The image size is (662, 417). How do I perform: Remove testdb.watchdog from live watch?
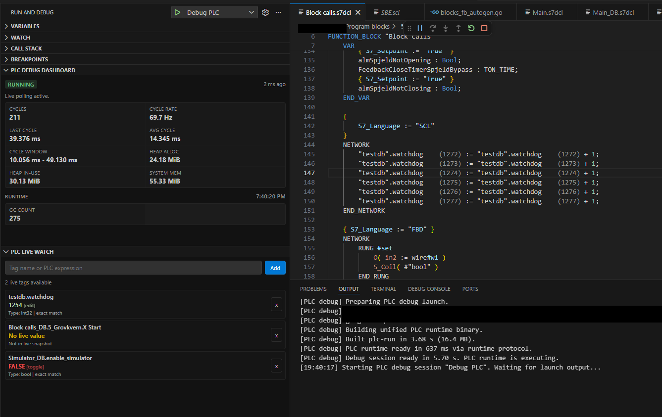point(276,304)
